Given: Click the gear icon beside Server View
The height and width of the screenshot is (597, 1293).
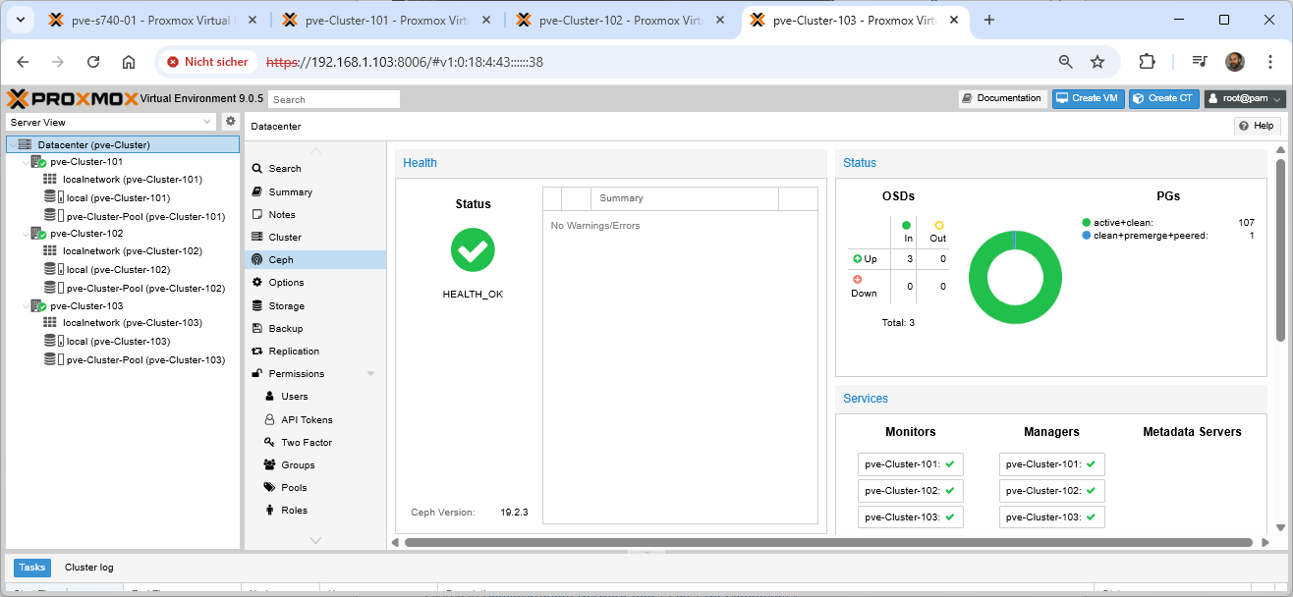Looking at the screenshot, I should (x=231, y=121).
